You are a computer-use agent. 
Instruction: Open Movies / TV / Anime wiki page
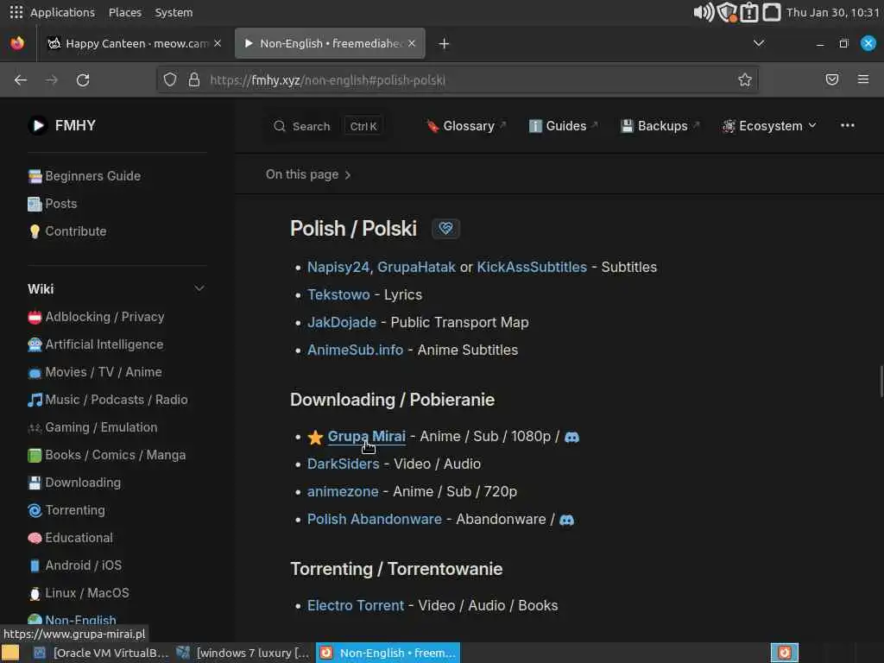95,372
